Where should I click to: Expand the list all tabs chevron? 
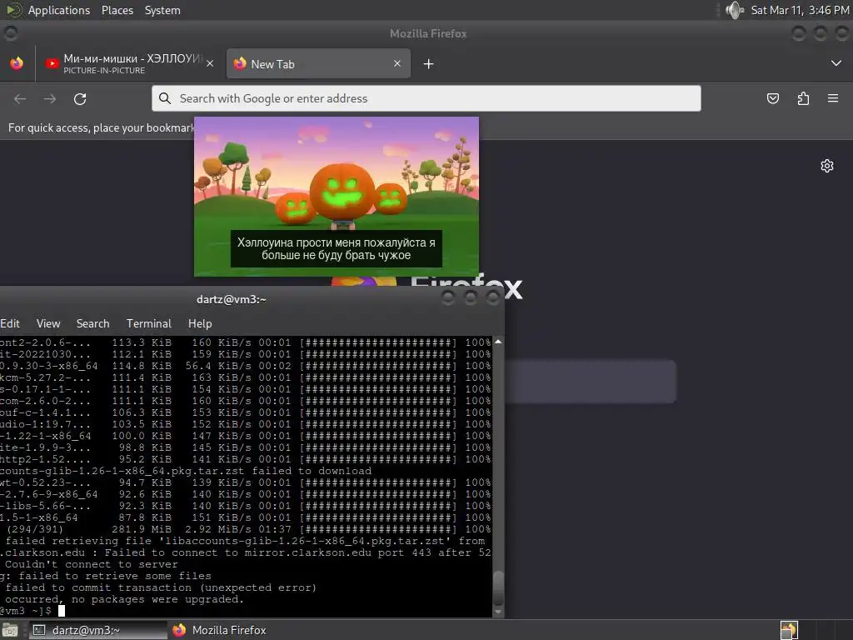836,63
